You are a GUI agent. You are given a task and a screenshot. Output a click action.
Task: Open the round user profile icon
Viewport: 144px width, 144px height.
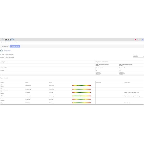(x=143, y=40)
